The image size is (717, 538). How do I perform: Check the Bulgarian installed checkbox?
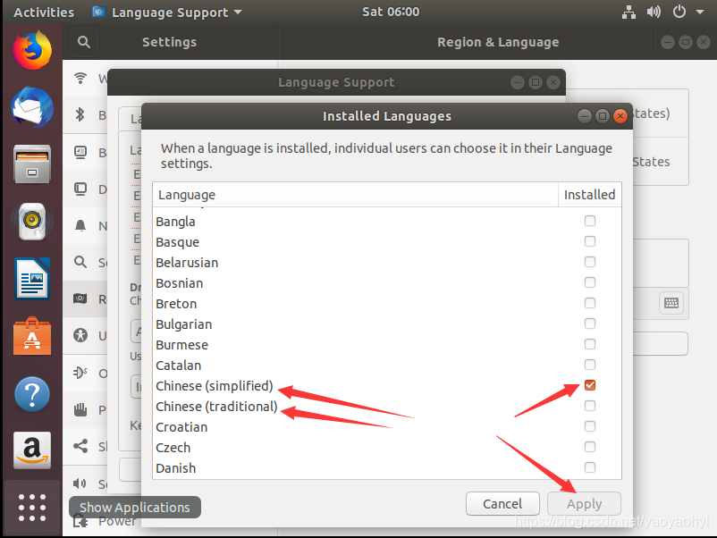[590, 324]
